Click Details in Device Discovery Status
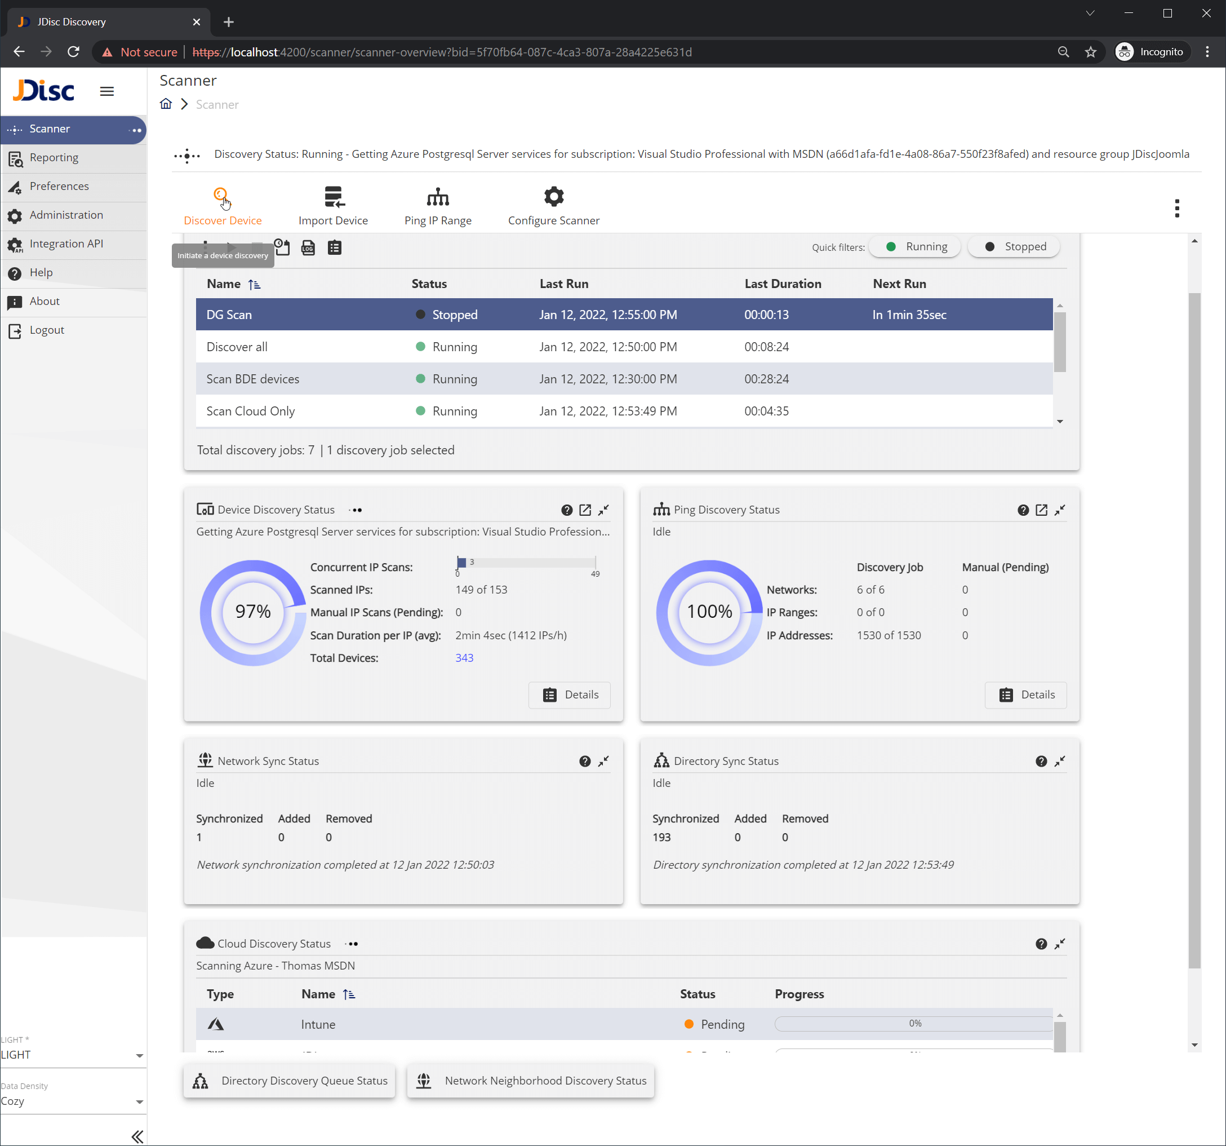Viewport: 1226px width, 1146px height. 569,694
